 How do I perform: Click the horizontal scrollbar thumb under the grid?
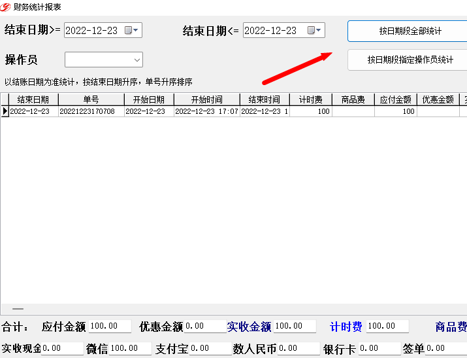click(x=18, y=309)
